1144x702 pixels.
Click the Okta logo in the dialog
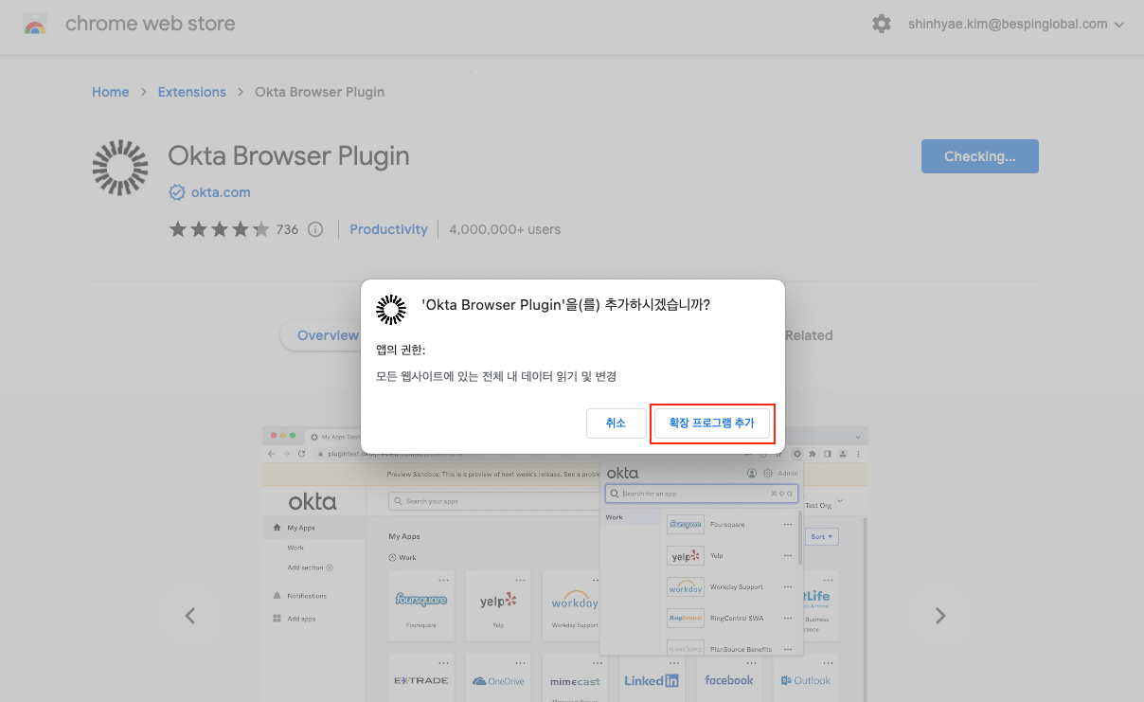tap(390, 309)
